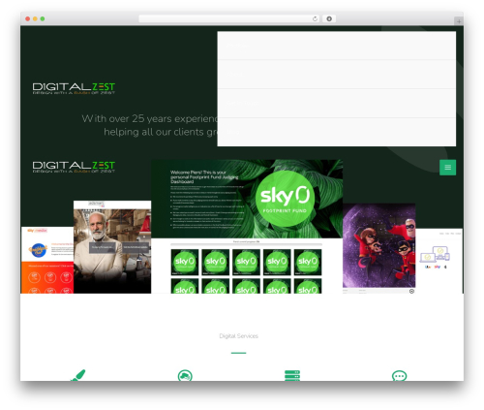Click the download icon beside the address bar

pos(329,18)
